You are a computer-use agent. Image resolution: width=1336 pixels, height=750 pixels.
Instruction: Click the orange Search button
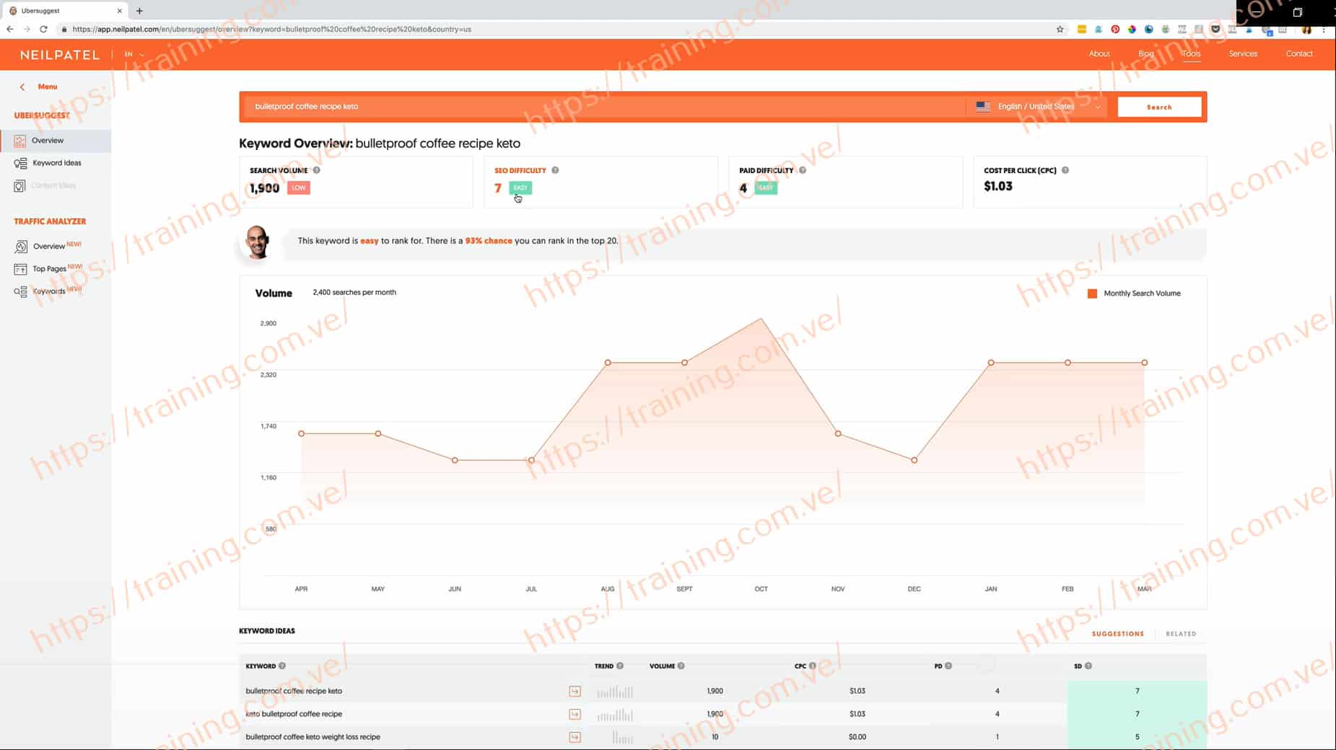coord(1159,107)
